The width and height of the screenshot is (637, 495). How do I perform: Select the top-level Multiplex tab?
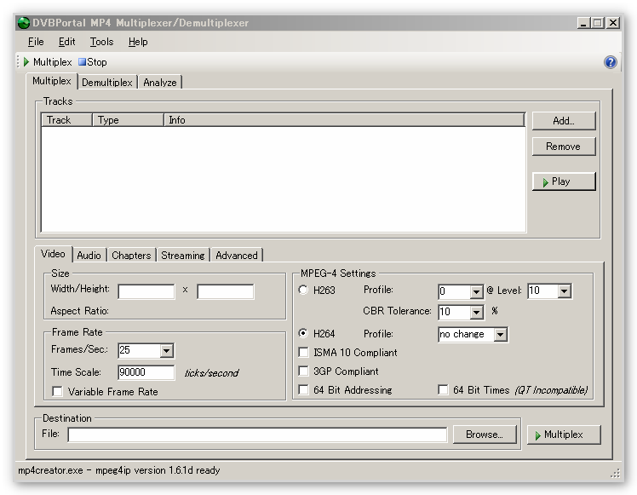coord(52,81)
